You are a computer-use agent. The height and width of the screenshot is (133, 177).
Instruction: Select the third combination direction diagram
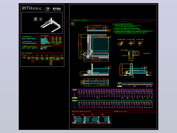tap(96, 120)
